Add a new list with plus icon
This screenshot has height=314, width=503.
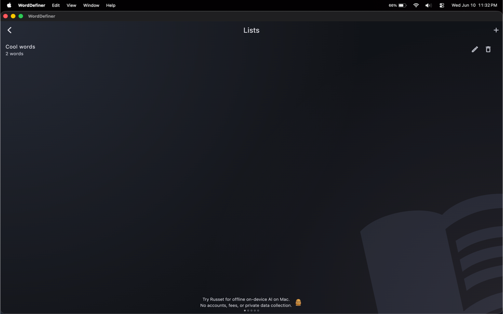click(496, 30)
